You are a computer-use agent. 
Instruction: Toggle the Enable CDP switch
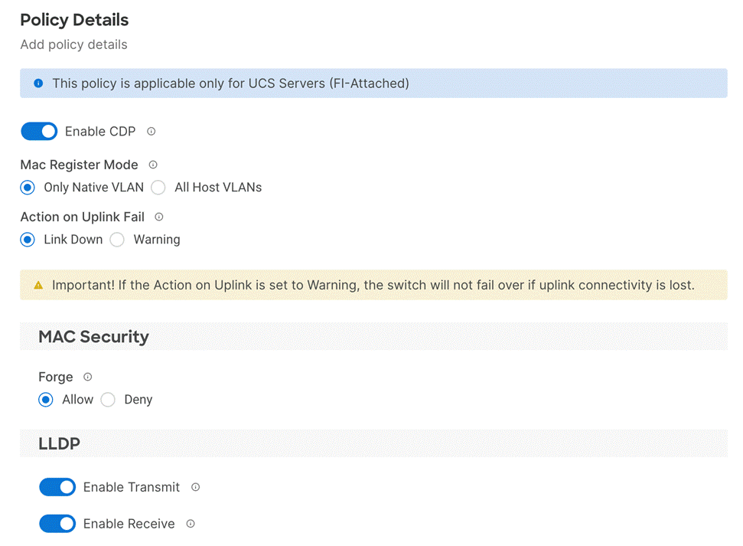point(39,132)
